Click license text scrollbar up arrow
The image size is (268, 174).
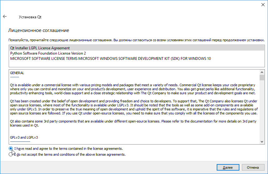tap(262, 72)
